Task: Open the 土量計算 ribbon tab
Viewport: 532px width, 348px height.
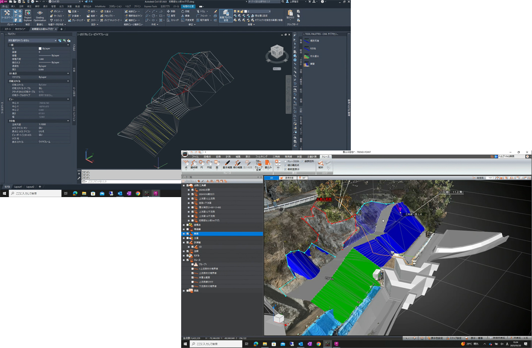Action: (312, 157)
